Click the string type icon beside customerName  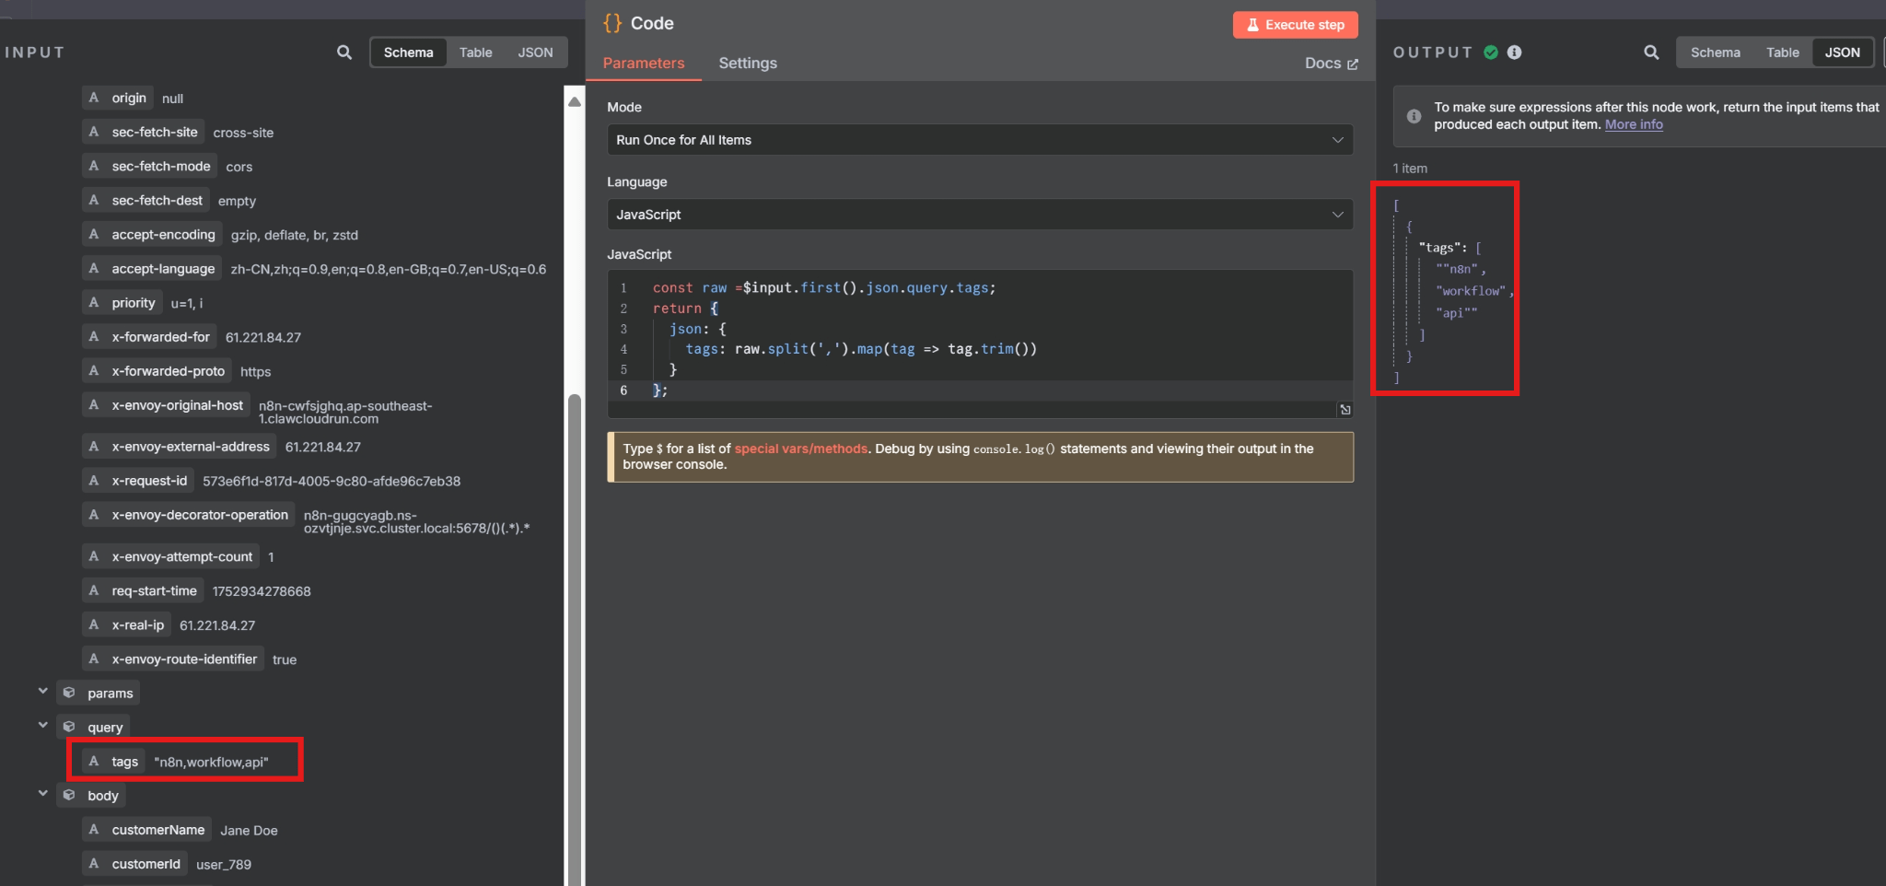click(94, 830)
